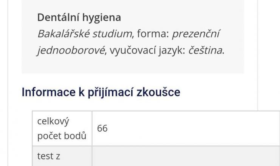Click the empty cell beside test z
This screenshot has width=280, height=166.
tap(185, 156)
